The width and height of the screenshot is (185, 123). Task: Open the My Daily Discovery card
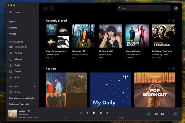tap(110, 90)
